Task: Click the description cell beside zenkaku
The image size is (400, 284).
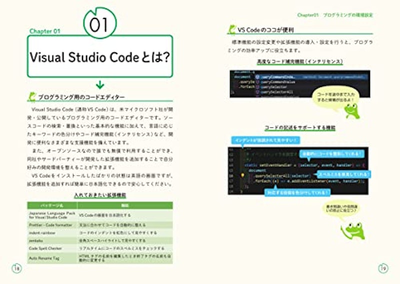Action: 125,240
